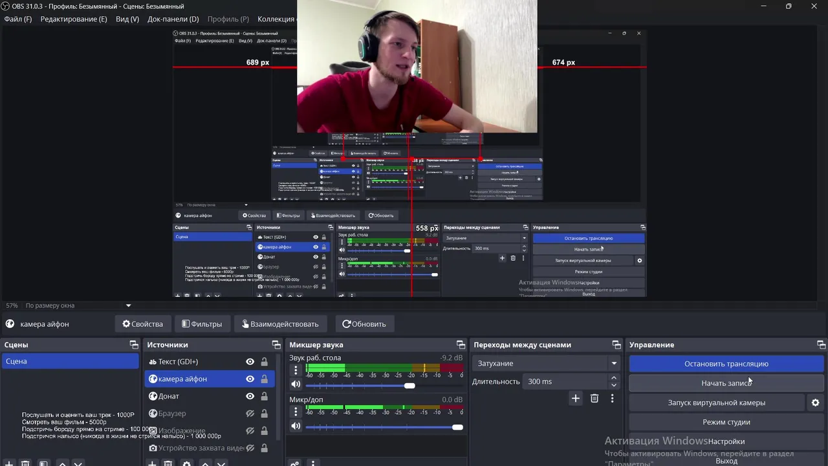Adjust Микр/доп volume slider handle
The width and height of the screenshot is (828, 466).
[x=457, y=427]
